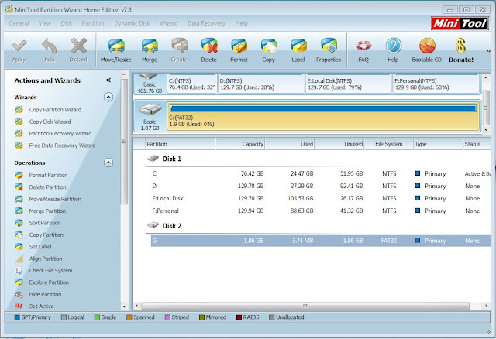Select the D: partition row

pos(321,186)
